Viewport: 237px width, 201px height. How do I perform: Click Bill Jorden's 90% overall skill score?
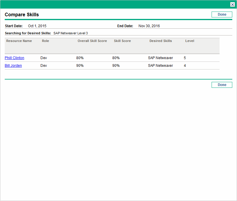coord(80,66)
